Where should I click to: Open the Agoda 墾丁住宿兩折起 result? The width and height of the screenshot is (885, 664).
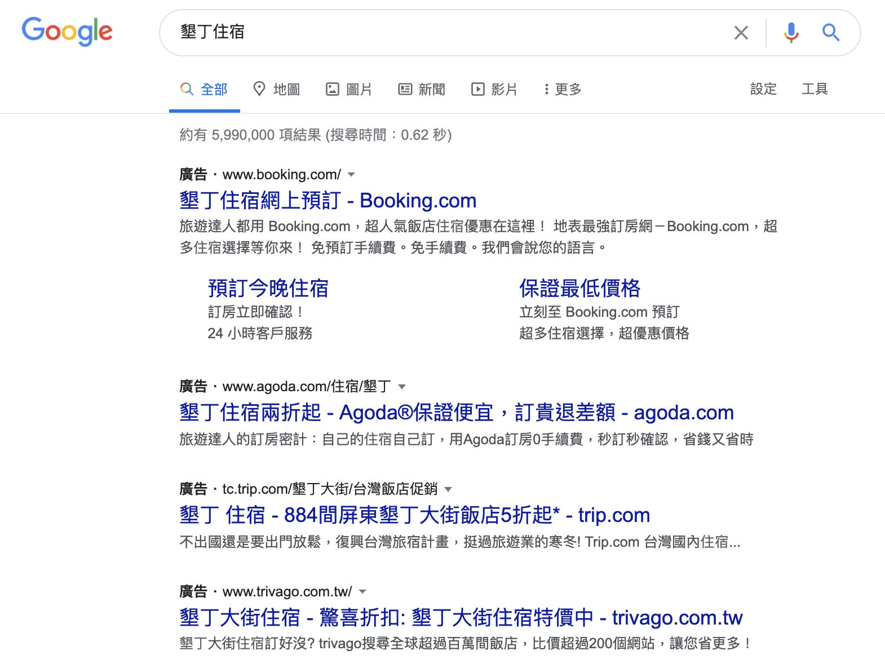point(457,413)
